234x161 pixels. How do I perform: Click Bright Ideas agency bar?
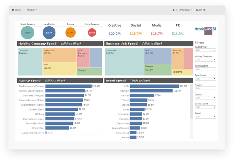click(x=57, y=128)
